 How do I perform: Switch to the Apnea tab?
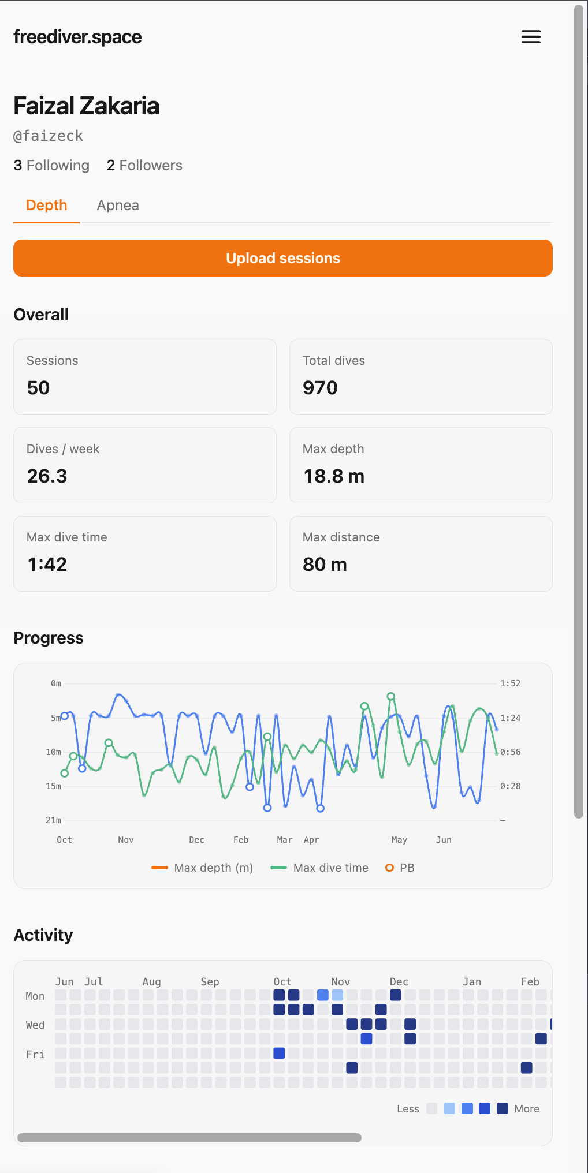[118, 205]
